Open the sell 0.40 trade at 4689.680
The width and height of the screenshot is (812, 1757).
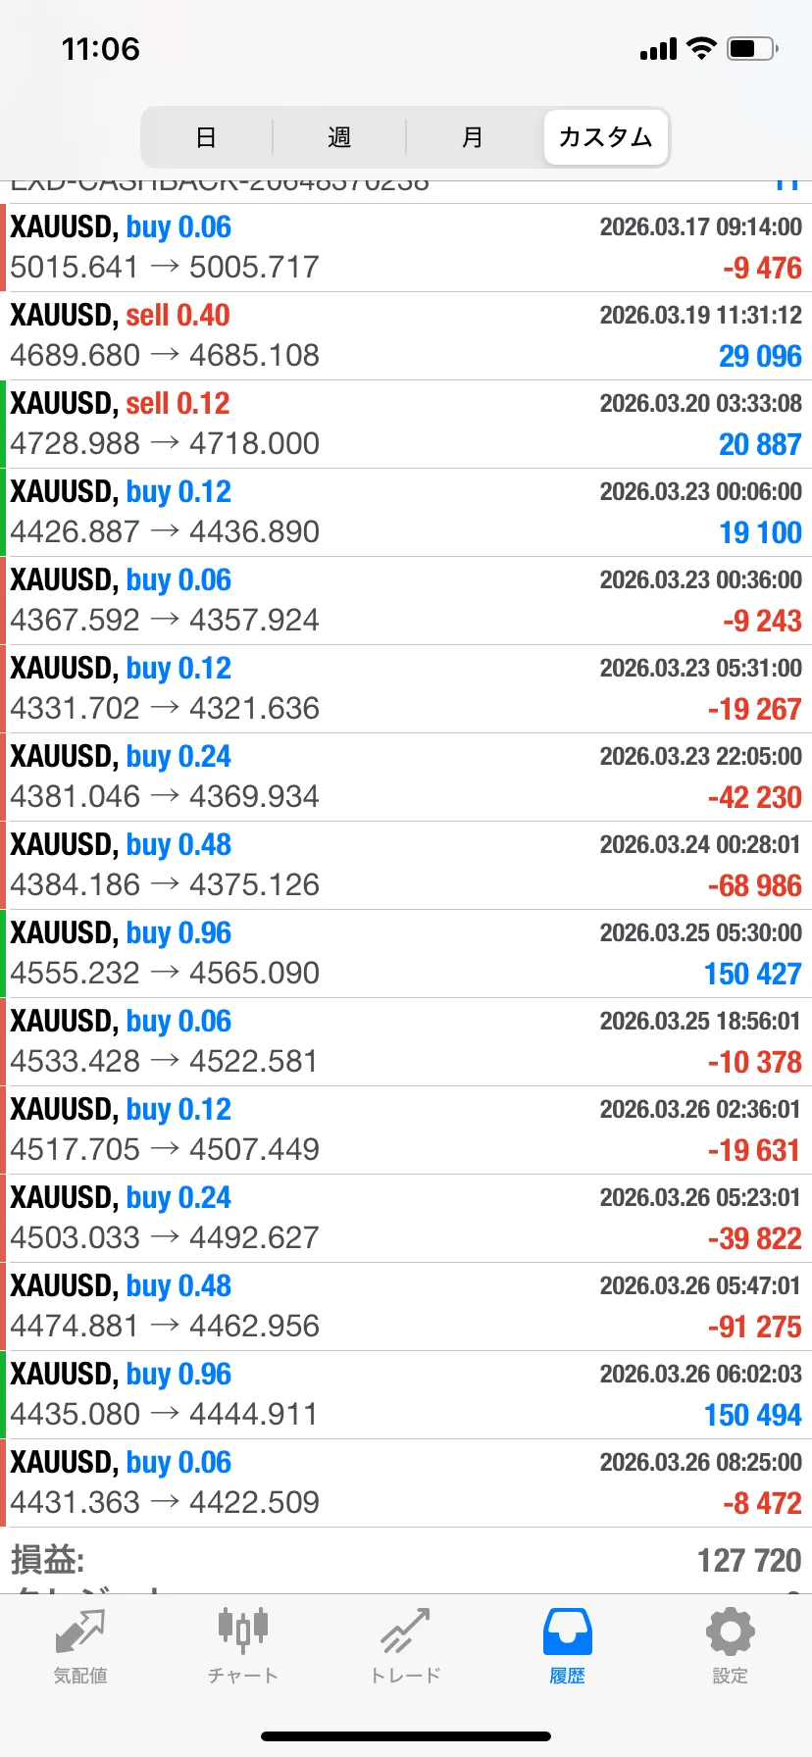pos(406,335)
